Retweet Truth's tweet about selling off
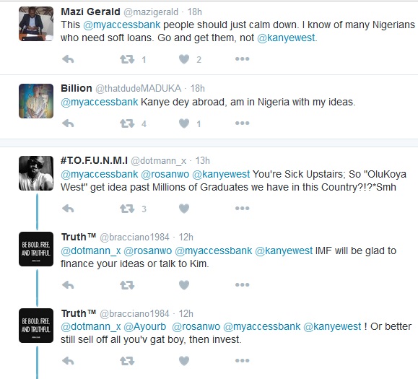Viewport: 418px width, 379px height. point(127,361)
